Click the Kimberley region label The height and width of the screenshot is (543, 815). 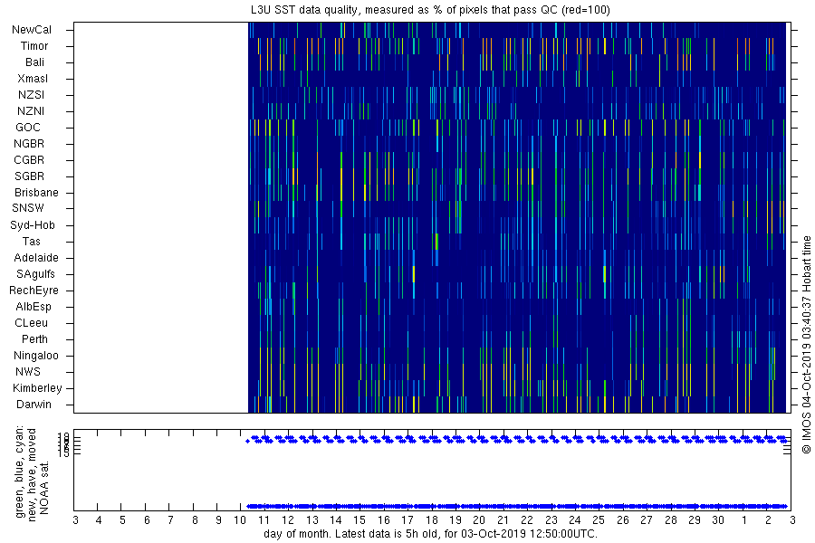pos(37,388)
